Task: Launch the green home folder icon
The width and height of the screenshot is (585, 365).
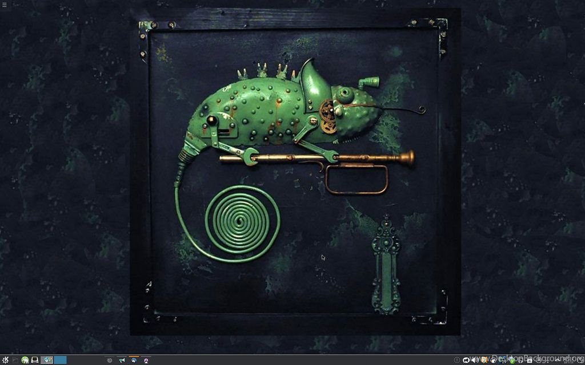Action: pyautogui.click(x=25, y=360)
